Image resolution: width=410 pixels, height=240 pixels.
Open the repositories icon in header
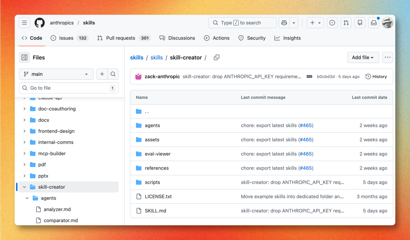coord(360,23)
